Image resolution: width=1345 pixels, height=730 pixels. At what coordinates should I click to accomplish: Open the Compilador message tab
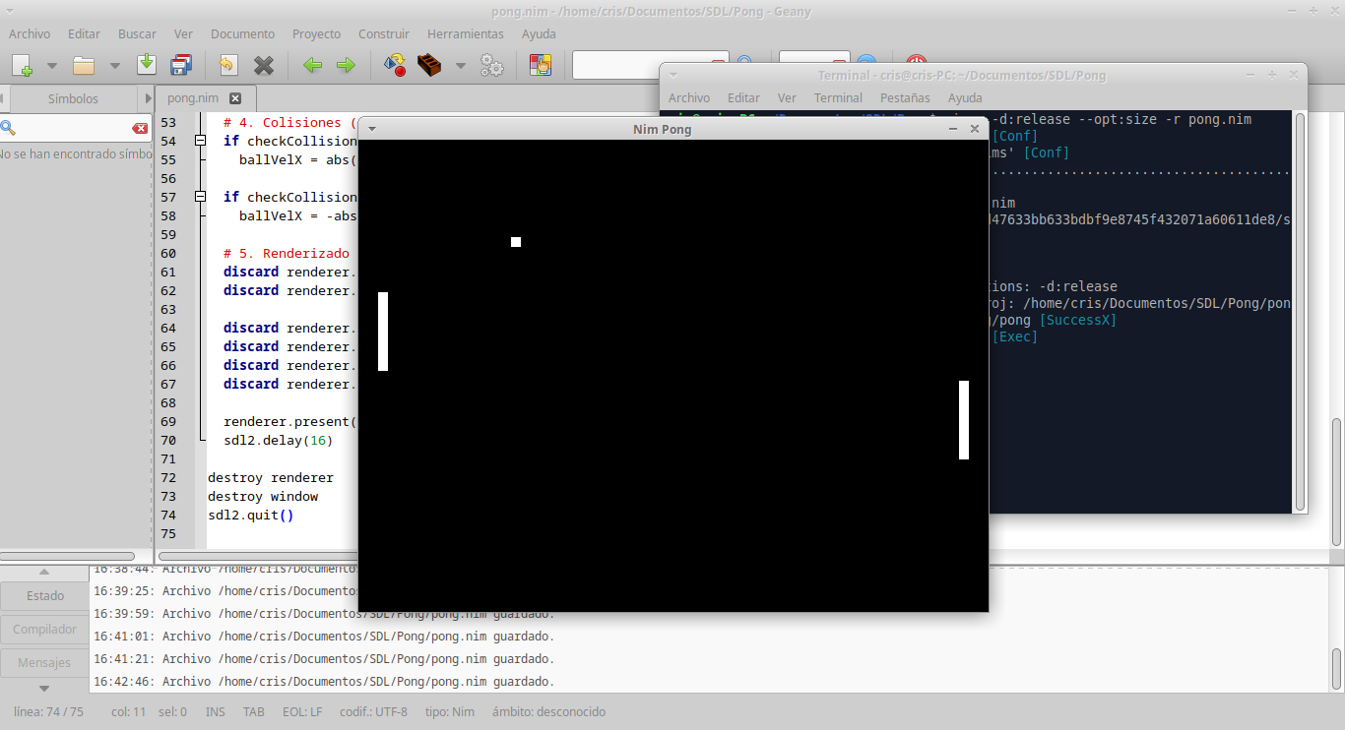45,630
